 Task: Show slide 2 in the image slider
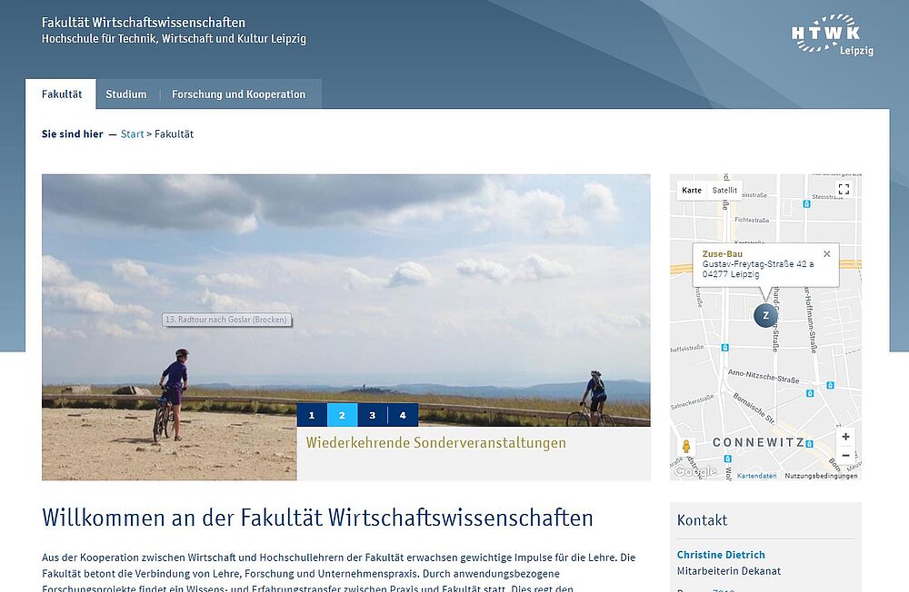(342, 416)
